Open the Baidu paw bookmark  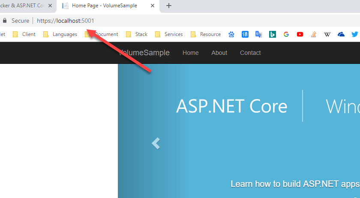[231, 34]
